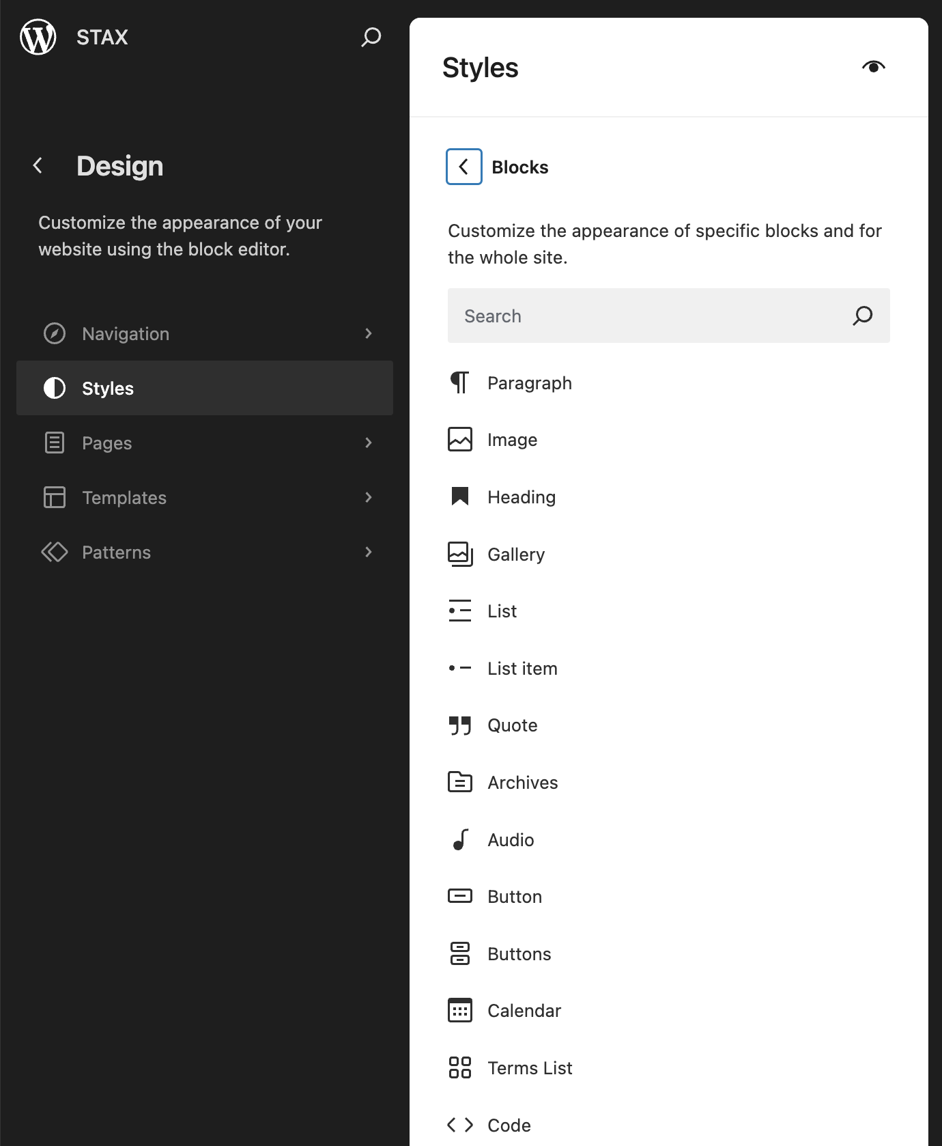Viewport: 942px width, 1146px height.
Task: Expand the Pages chevron
Action: click(x=369, y=443)
